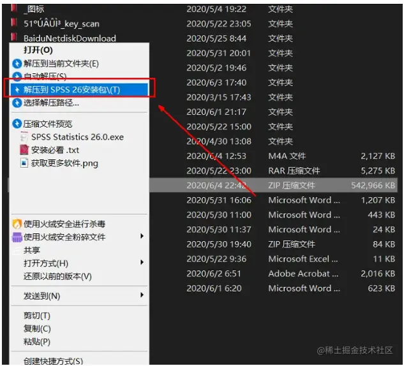Click the icon next to 选择解压路径
The image size is (404, 366).
tap(17, 103)
